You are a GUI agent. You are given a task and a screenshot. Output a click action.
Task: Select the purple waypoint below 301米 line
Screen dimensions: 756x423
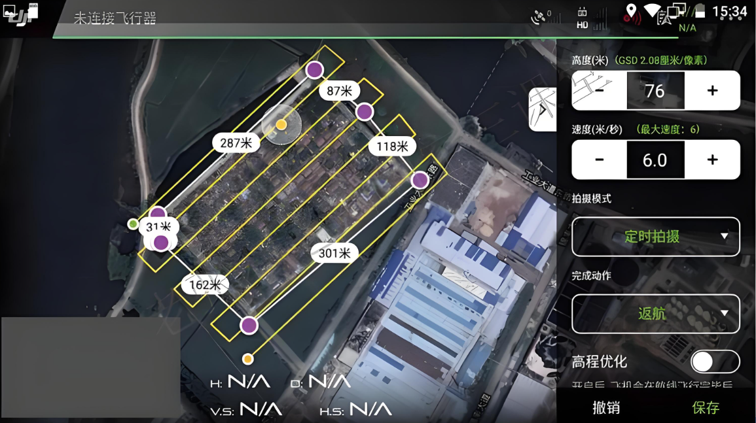[249, 325]
